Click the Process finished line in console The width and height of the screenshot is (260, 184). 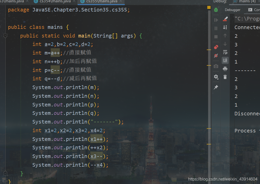click(247, 131)
